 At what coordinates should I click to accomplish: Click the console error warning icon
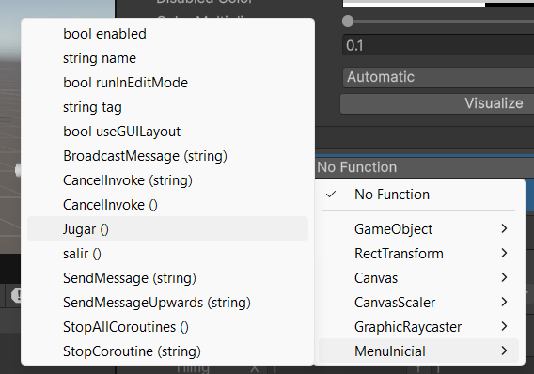click(16, 295)
